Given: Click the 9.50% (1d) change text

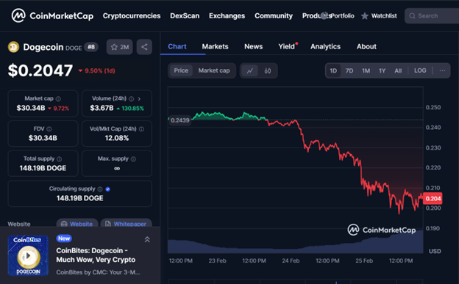Looking at the screenshot, I should point(100,70).
